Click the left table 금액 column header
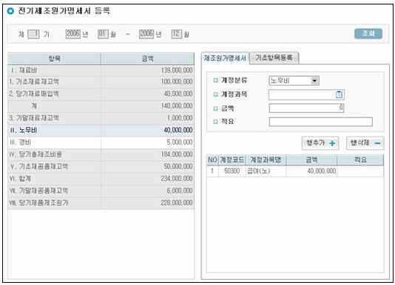This screenshot has width=395, height=285. coord(148,58)
